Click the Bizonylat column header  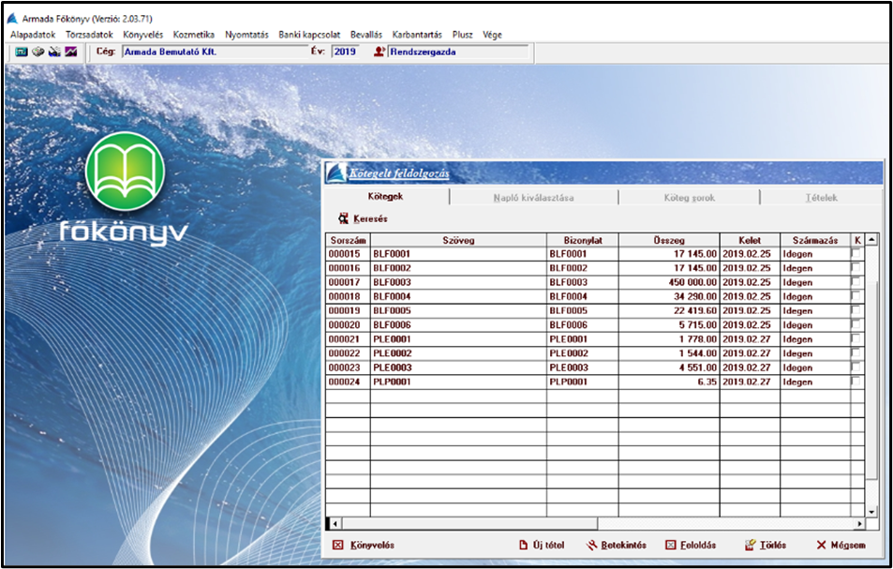click(x=583, y=240)
